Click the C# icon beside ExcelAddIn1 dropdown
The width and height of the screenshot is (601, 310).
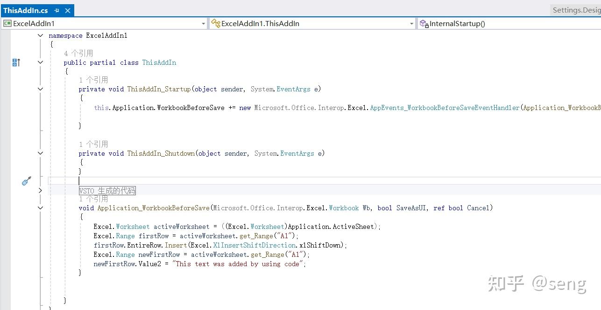pyautogui.click(x=7, y=23)
